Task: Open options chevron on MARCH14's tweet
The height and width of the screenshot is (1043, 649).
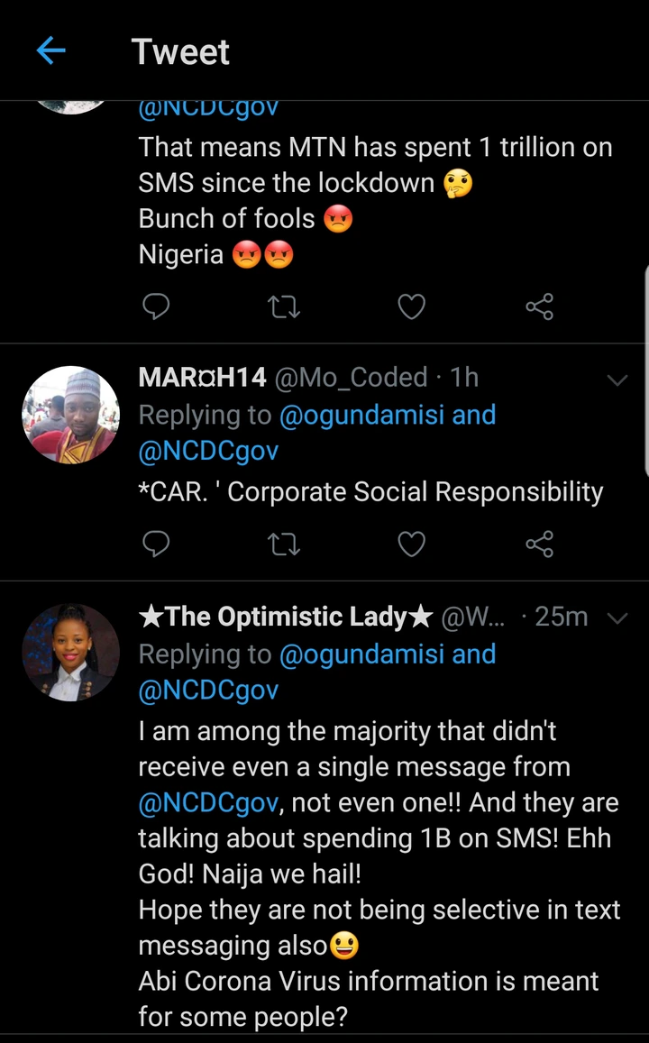Action: click(x=617, y=380)
